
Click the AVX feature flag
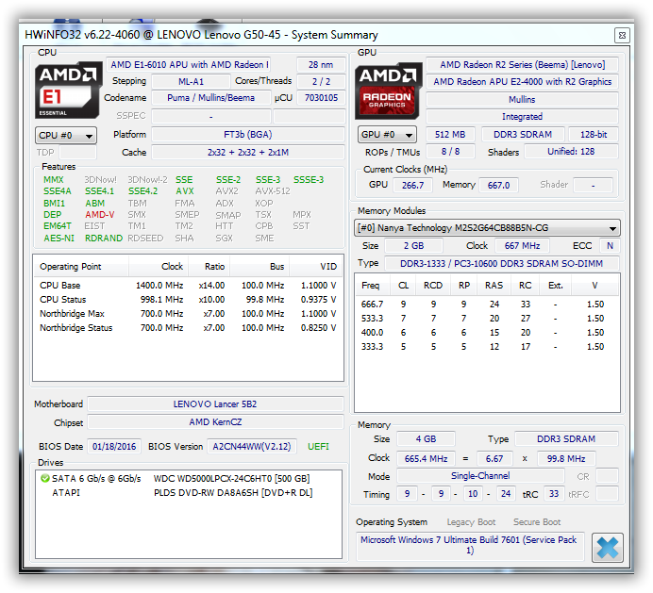click(x=185, y=191)
